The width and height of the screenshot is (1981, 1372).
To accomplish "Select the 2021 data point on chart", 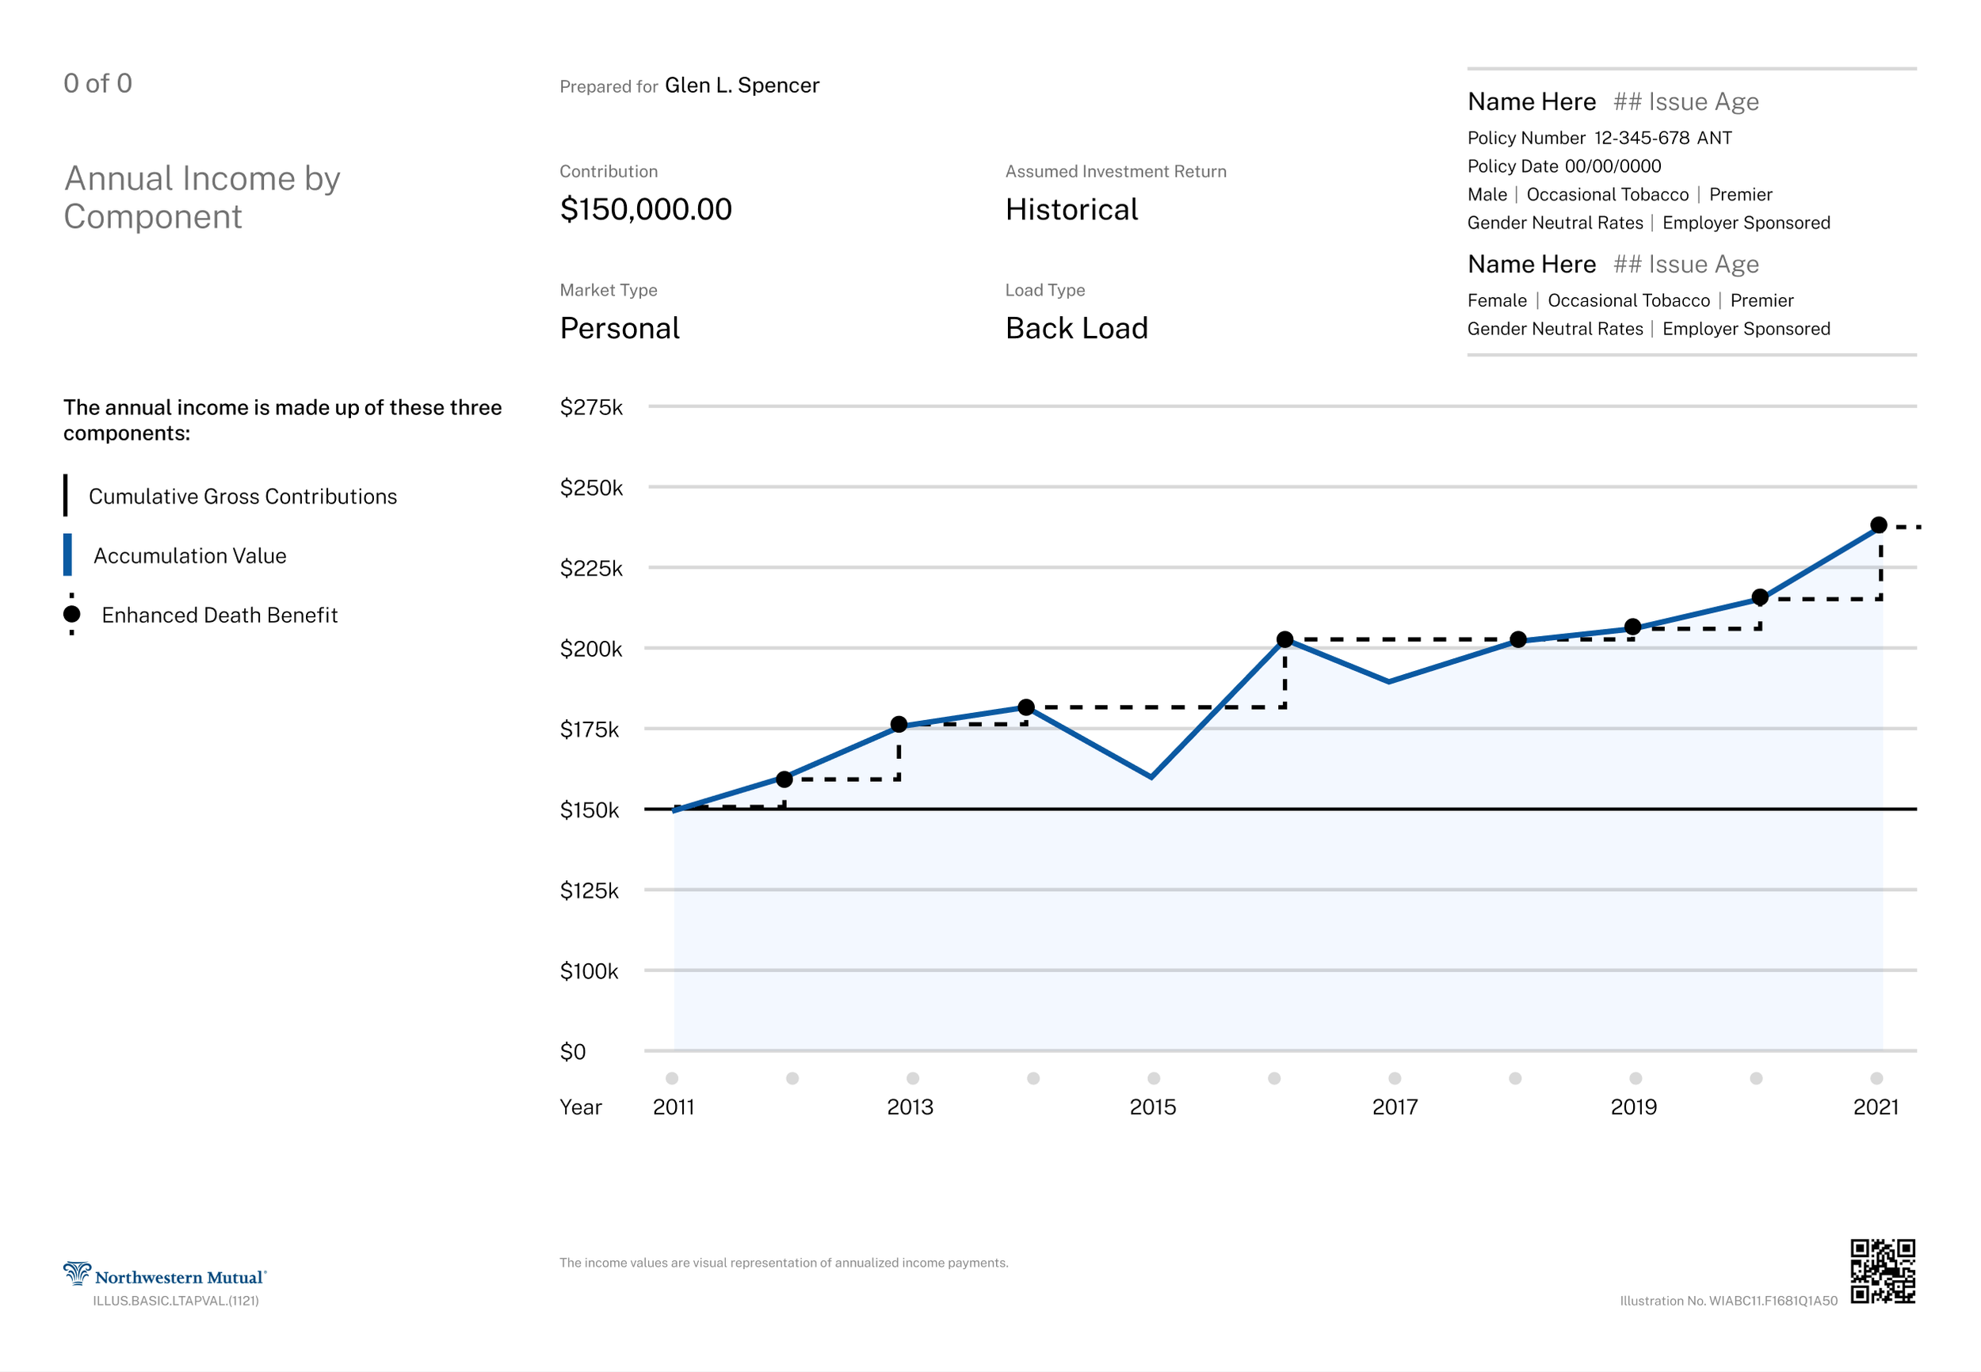I will click(1879, 525).
